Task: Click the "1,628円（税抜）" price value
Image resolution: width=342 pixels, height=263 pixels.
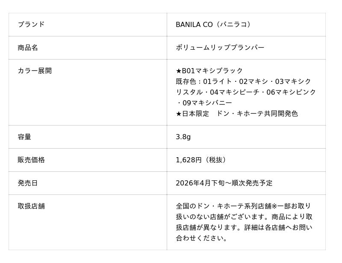Action: (202, 160)
